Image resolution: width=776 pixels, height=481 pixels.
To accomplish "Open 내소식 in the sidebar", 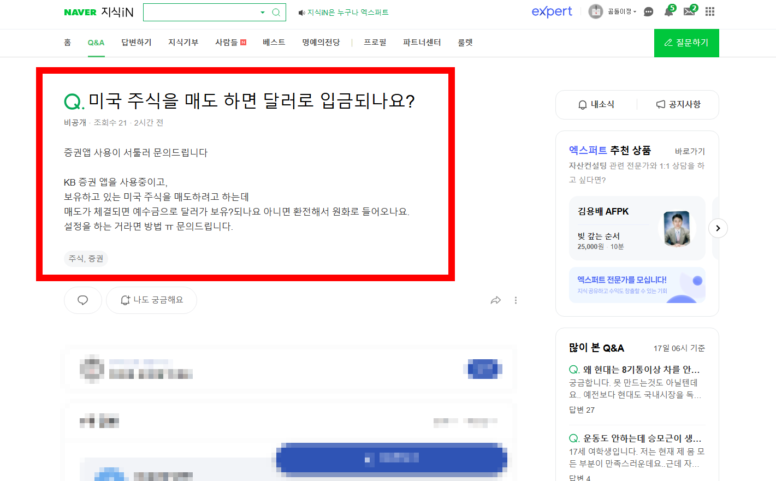I will pos(596,104).
